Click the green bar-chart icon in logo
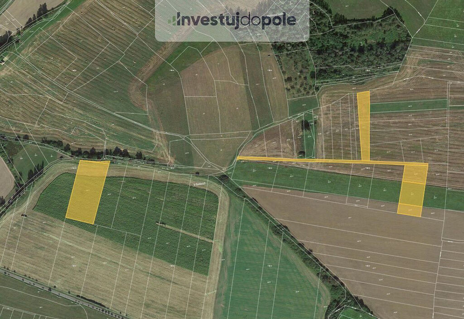This screenshot has width=464, height=319. [172, 20]
